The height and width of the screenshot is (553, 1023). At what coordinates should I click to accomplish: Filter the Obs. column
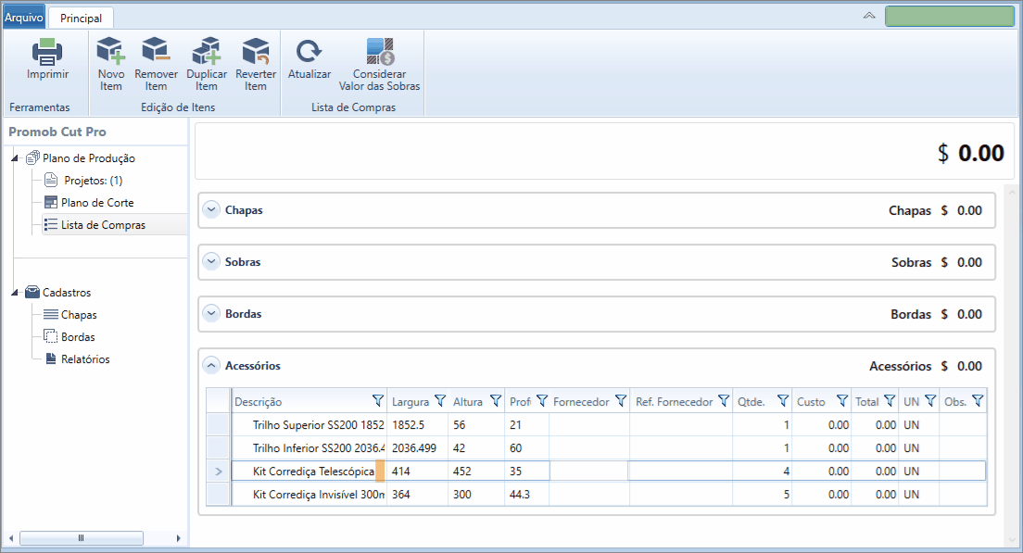[978, 400]
